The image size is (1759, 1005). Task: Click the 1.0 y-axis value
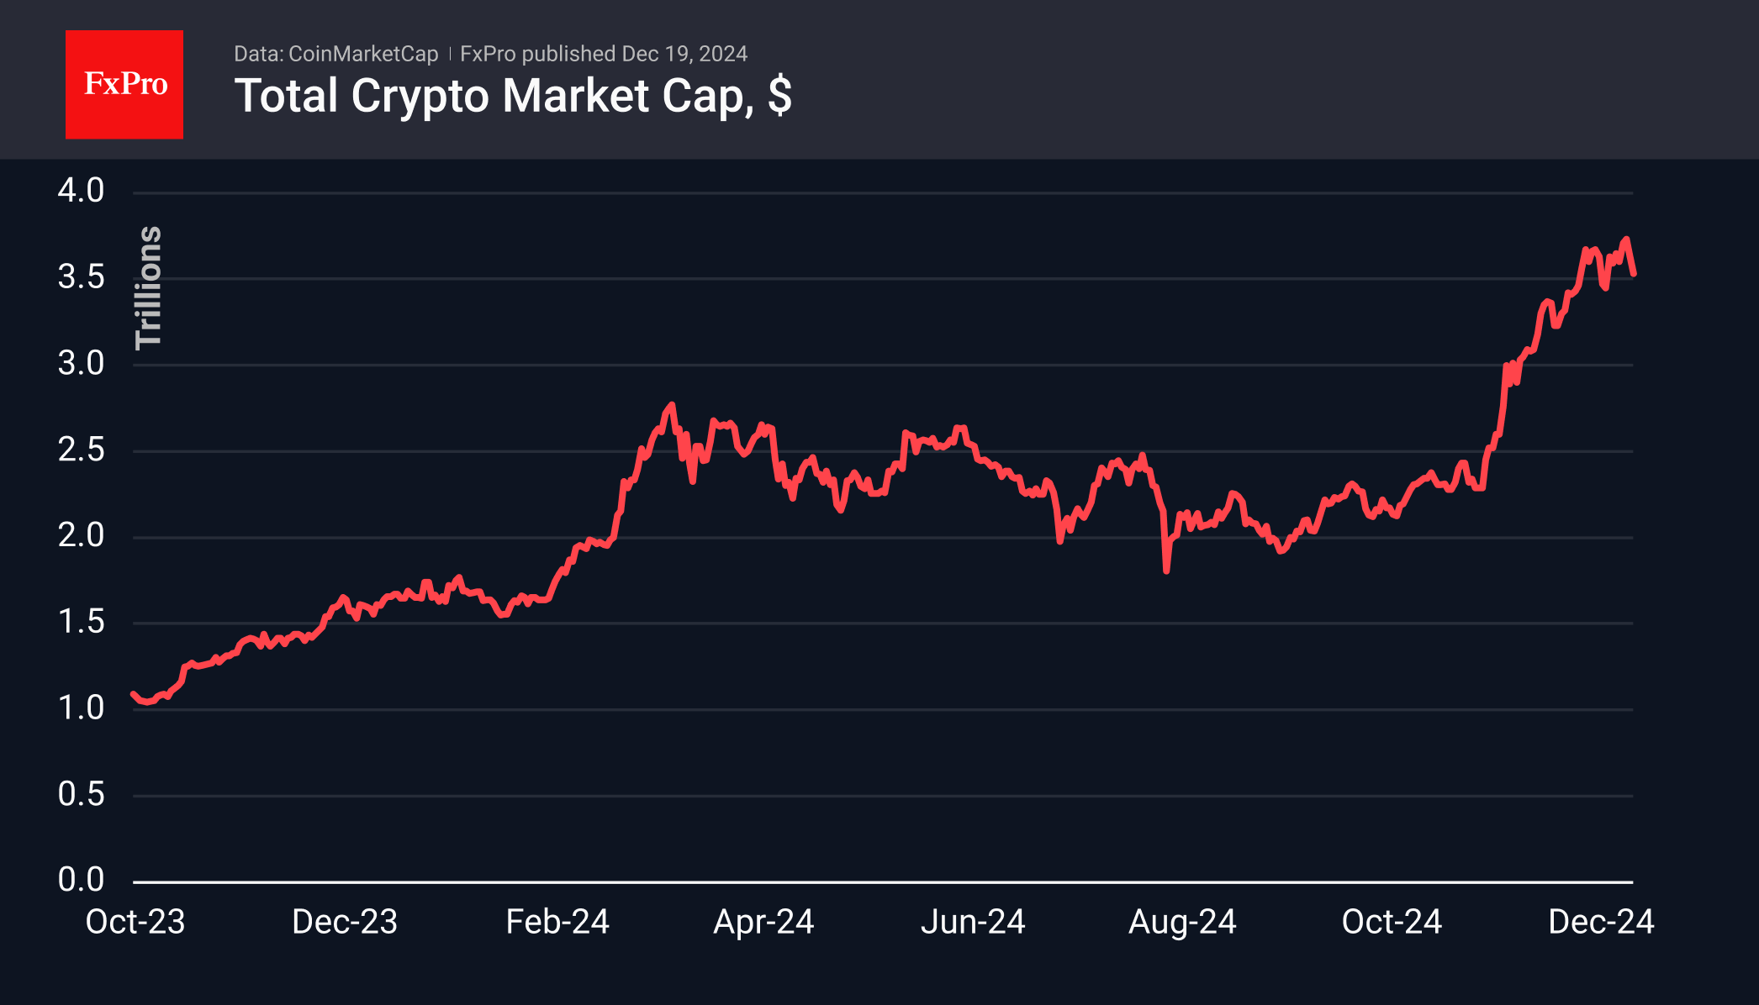[81, 708]
